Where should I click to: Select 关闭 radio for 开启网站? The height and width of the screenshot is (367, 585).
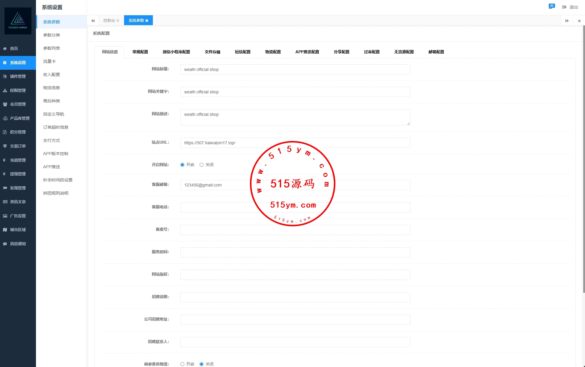coord(201,165)
